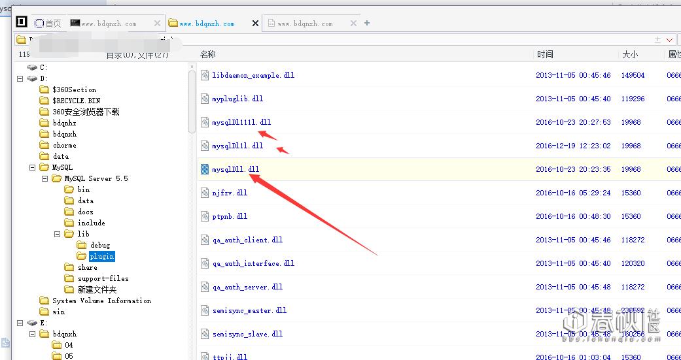Click the black square app logo icon
681x360 pixels.
coord(22,23)
